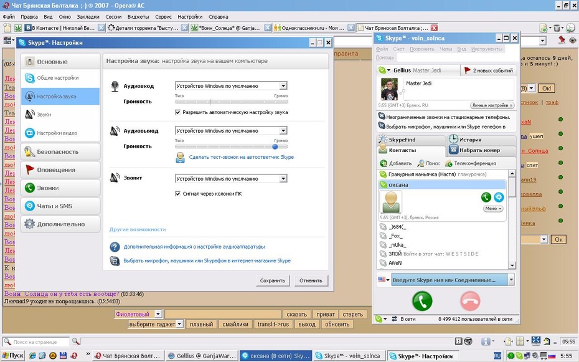Expand the Звонит device dropdown

pyautogui.click(x=283, y=179)
